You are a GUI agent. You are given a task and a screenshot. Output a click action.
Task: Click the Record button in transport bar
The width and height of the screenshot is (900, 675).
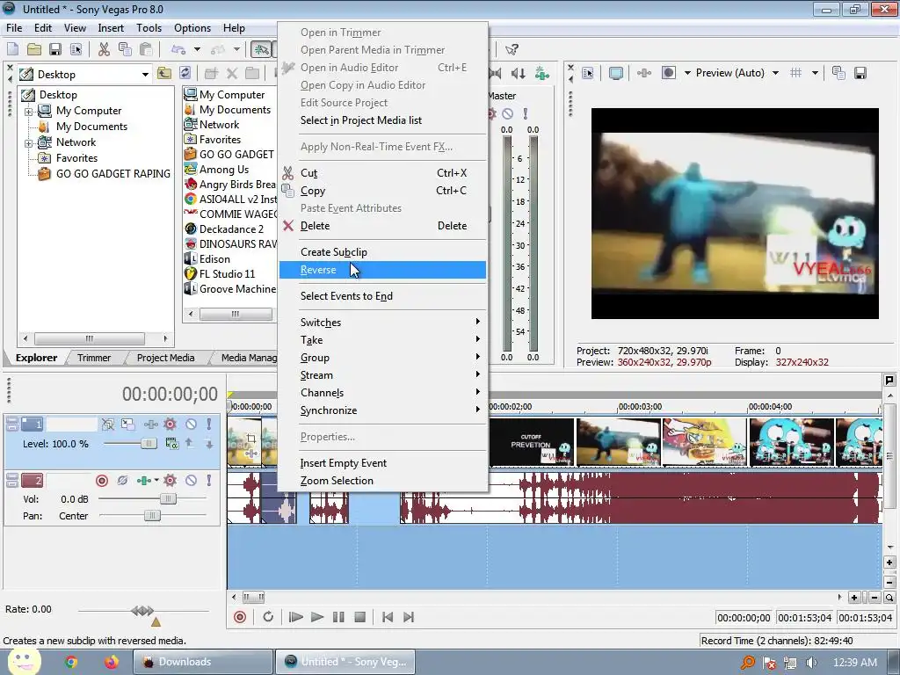point(240,617)
